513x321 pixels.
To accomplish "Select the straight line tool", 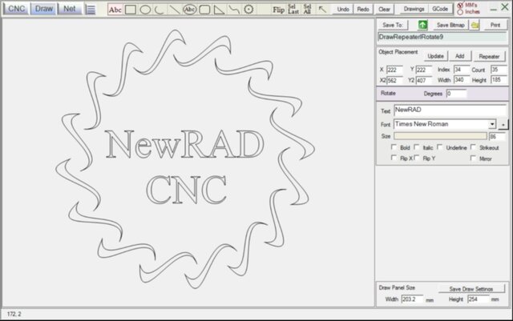I will [175, 10].
